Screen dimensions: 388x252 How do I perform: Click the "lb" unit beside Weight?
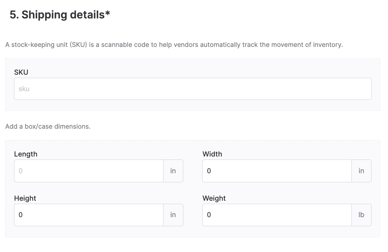(362, 215)
